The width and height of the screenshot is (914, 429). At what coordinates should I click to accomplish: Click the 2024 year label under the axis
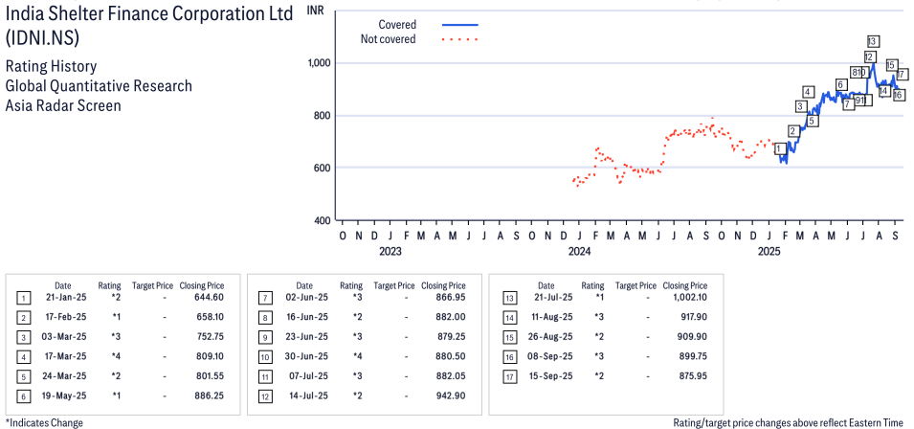[x=579, y=252]
